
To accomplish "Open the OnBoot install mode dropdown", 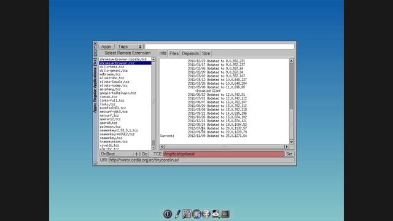I will coord(119,154).
